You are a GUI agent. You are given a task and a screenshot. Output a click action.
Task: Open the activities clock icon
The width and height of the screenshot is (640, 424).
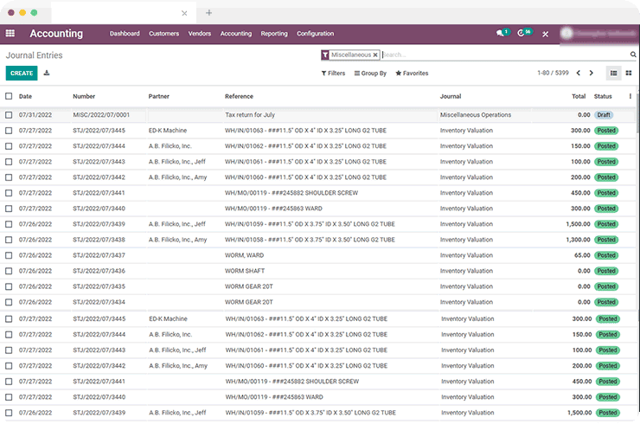coord(522,34)
